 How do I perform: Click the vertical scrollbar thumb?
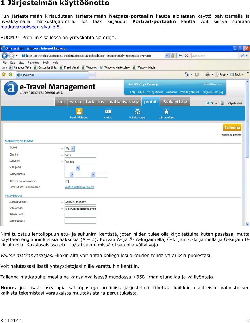click(247, 121)
